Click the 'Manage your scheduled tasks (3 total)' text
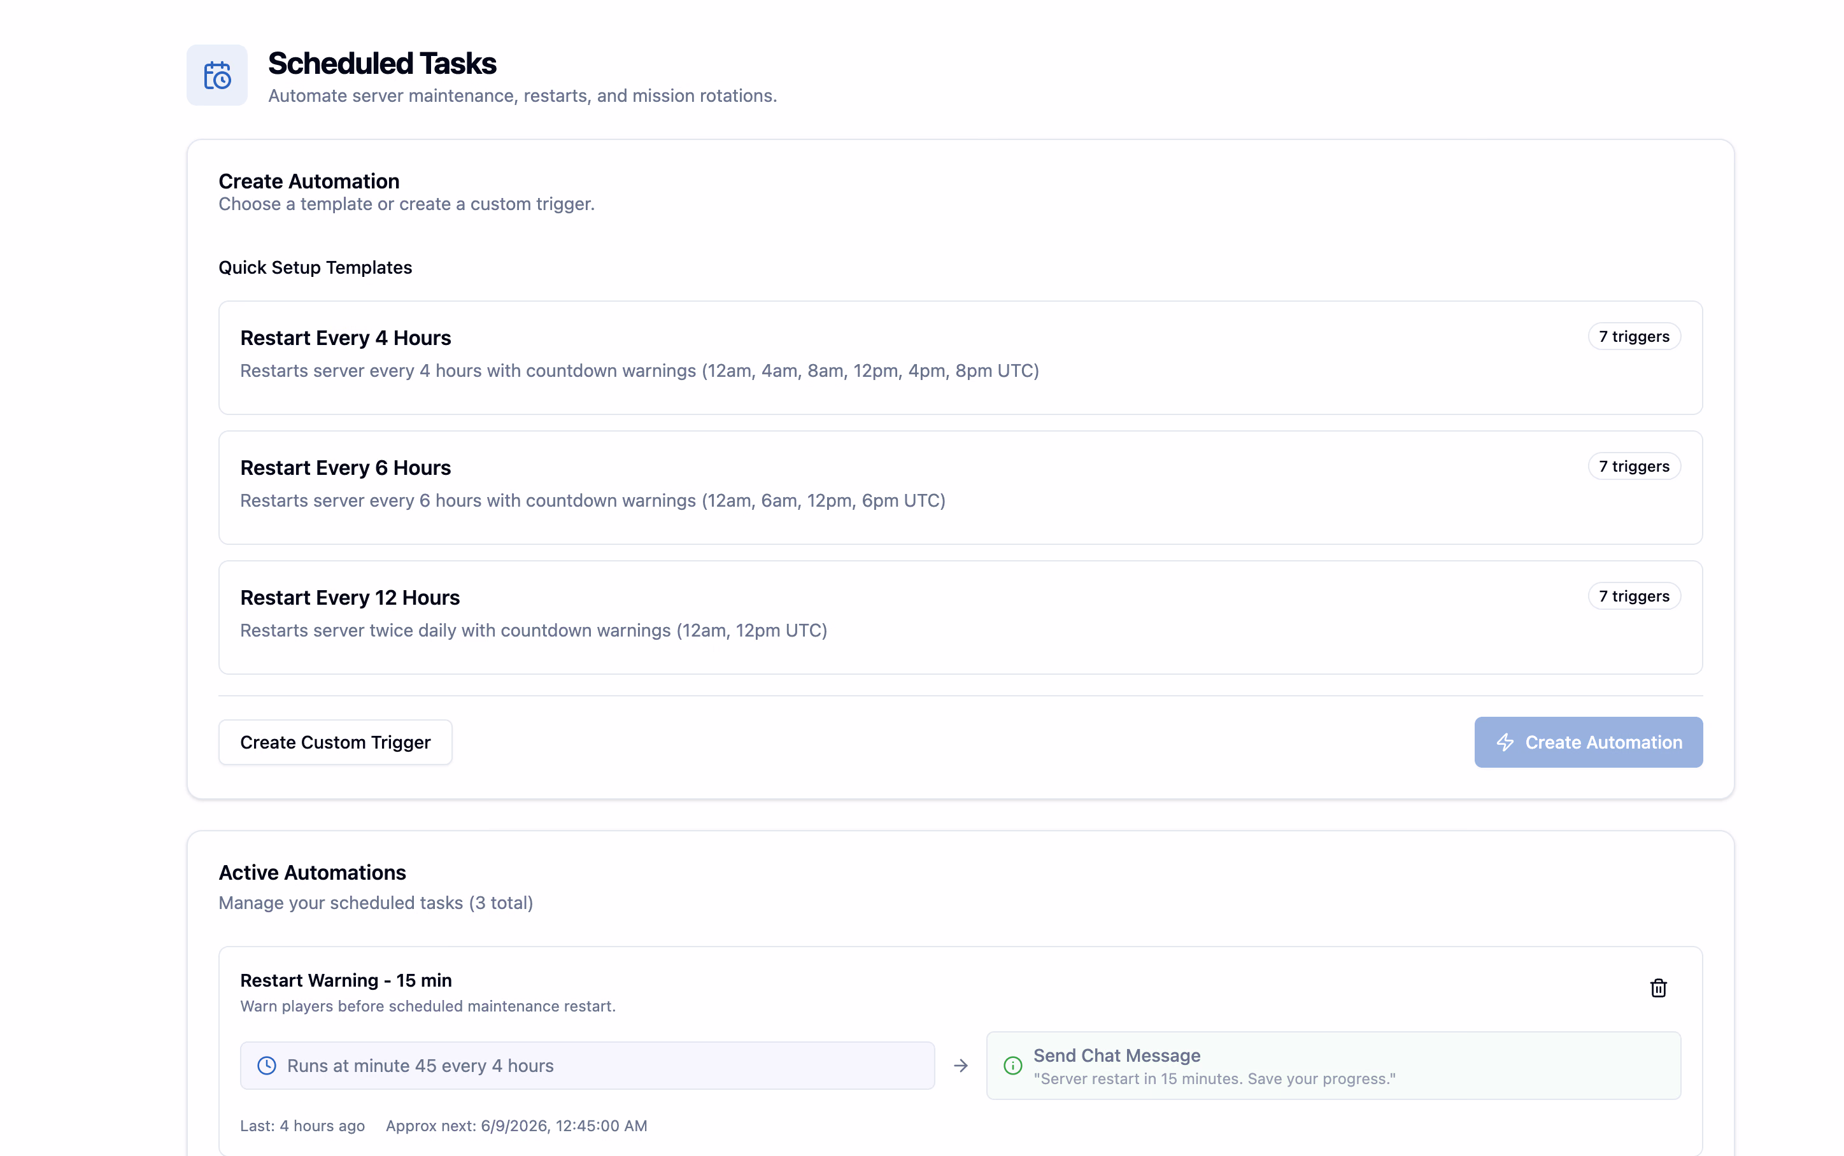Image resolution: width=1844 pixels, height=1156 pixels. pos(376,903)
